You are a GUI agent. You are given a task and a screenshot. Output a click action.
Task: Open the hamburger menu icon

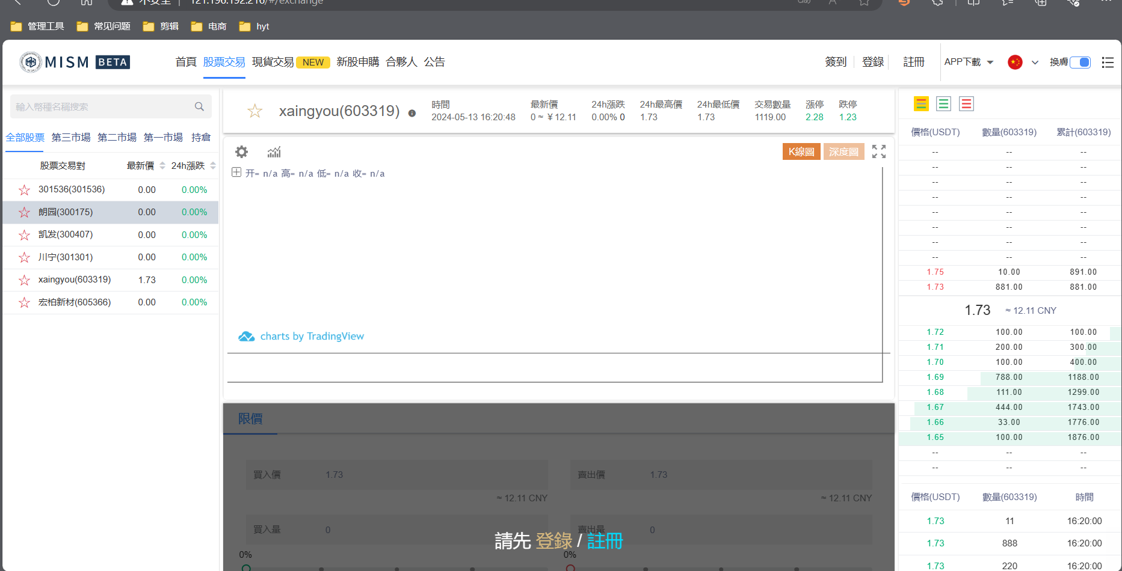(x=1108, y=63)
